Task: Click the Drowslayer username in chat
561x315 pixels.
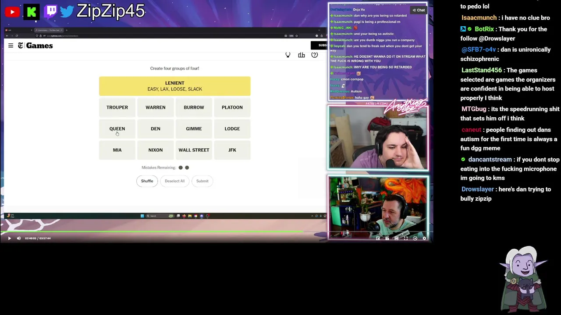Action: click(478, 189)
